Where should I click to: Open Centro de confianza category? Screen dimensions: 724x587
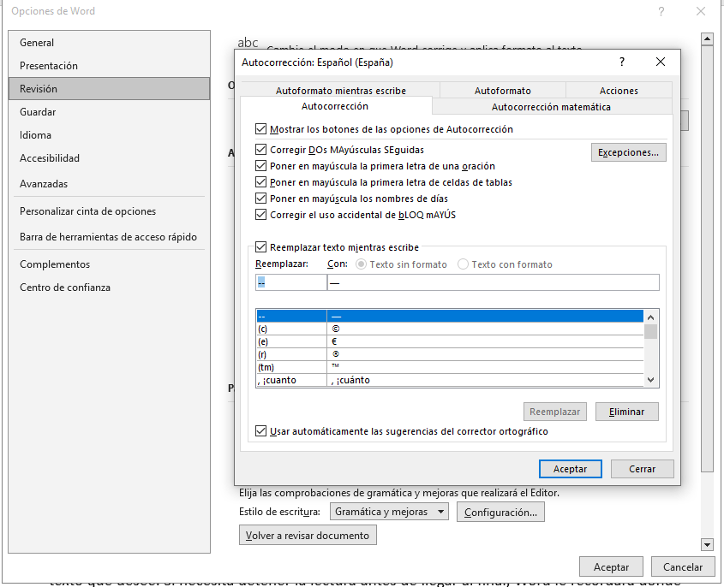109,288
